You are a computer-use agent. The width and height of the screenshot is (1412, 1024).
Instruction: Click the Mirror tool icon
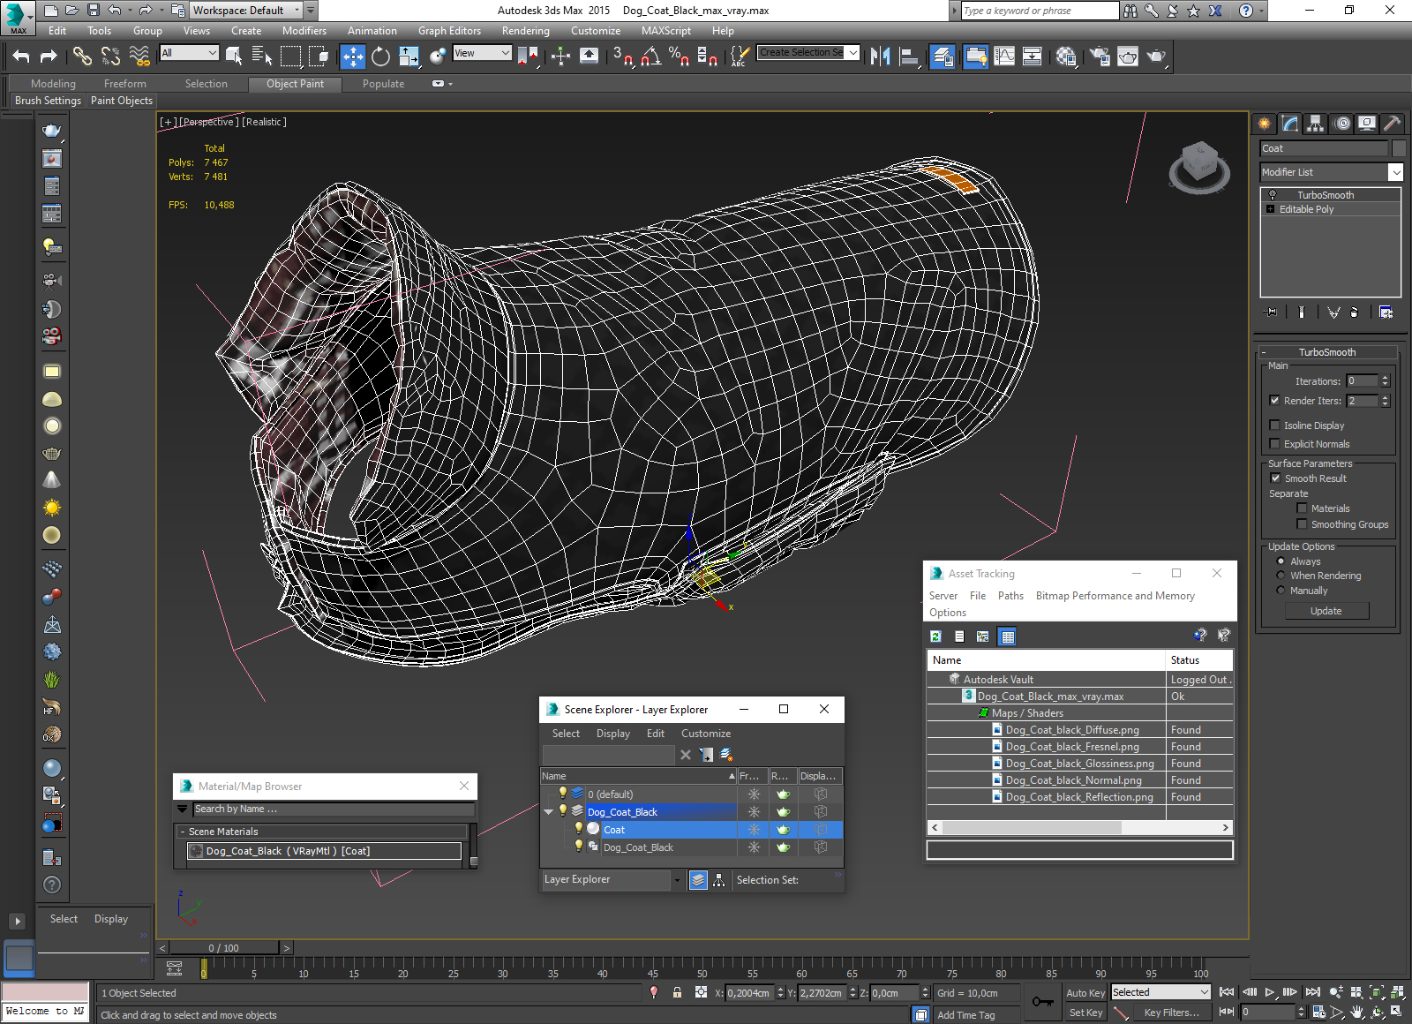point(880,56)
